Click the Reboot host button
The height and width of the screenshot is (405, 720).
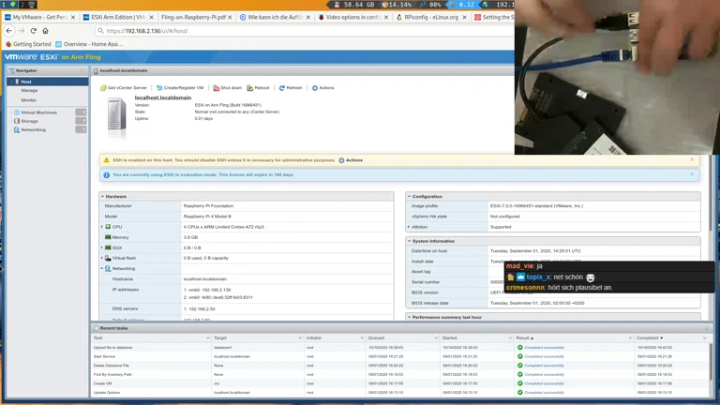258,88
